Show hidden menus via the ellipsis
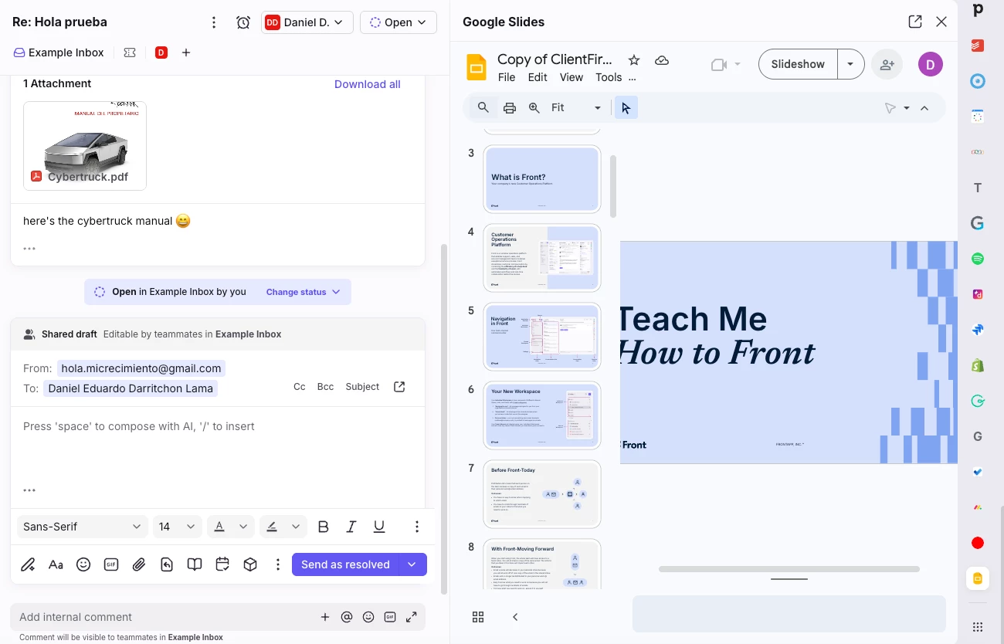This screenshot has width=1004, height=644. tap(633, 77)
